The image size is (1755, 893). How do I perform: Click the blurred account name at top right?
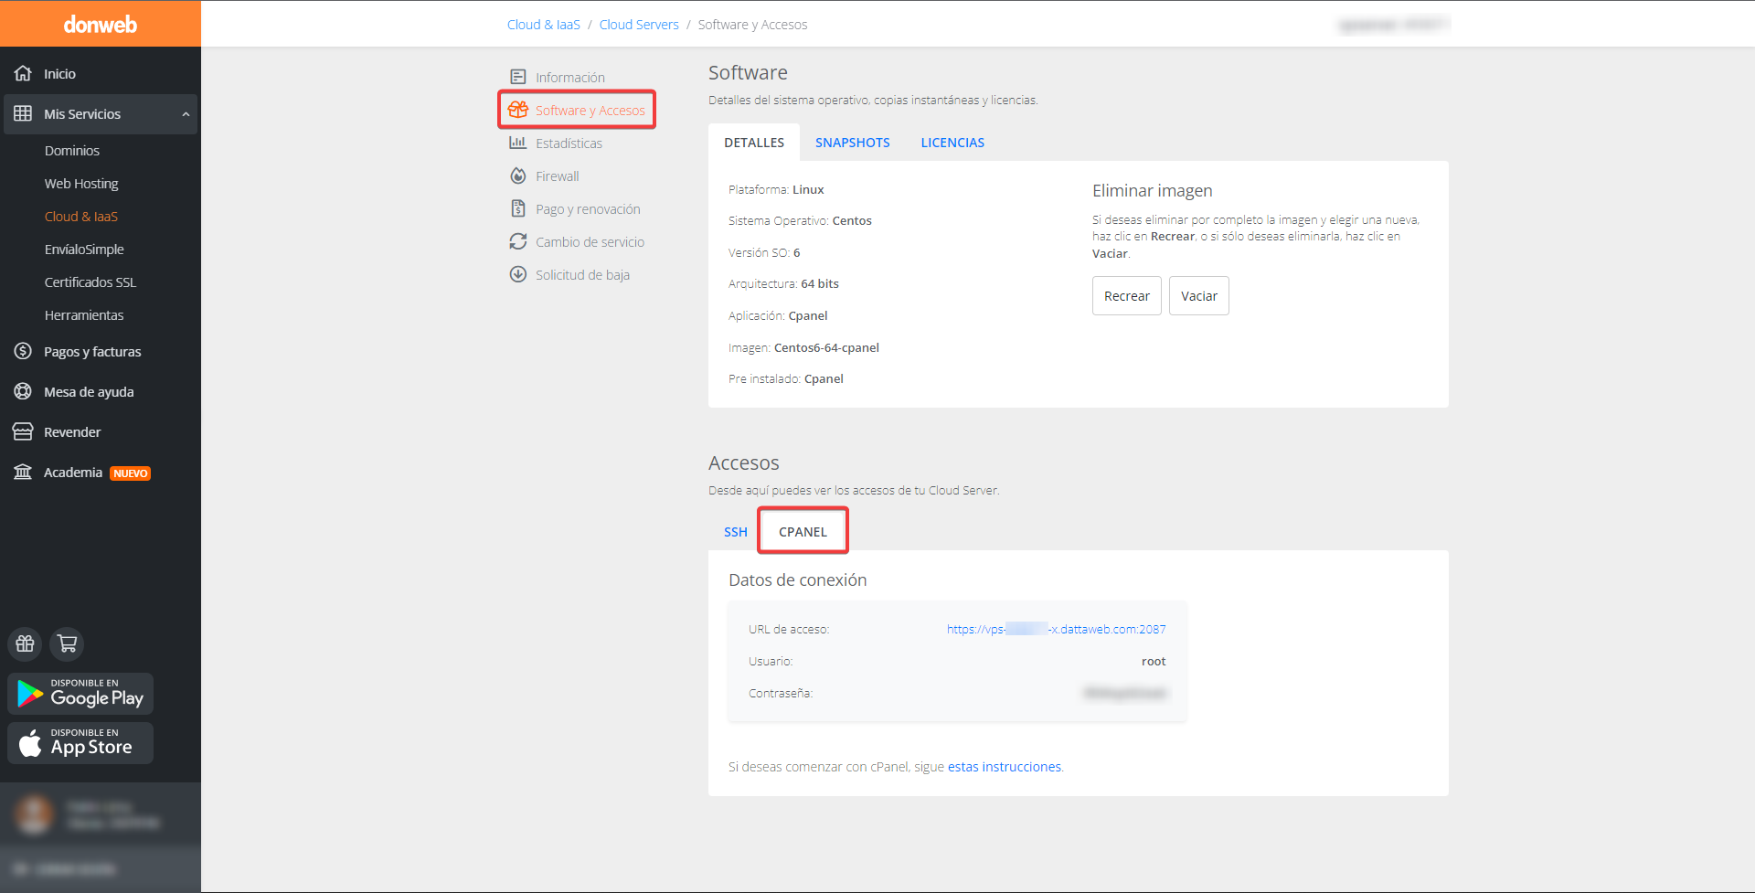point(1394,25)
